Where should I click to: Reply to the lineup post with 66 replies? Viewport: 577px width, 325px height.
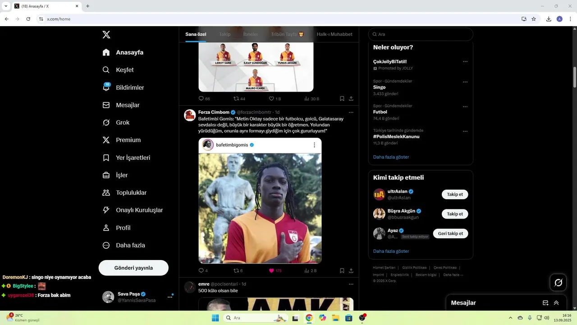pos(204,98)
